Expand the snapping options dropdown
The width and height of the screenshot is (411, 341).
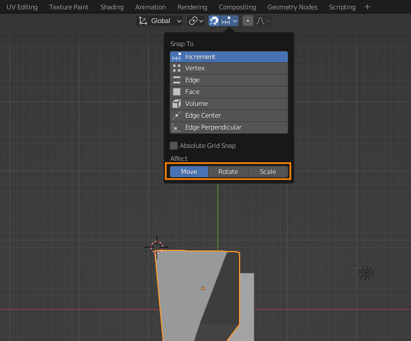(230, 21)
